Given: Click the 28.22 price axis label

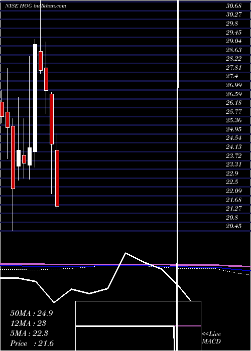Looking at the screenshot, I should click(x=234, y=59).
